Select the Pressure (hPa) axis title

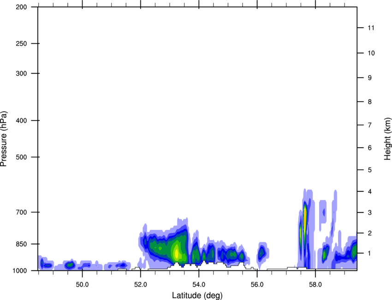click(4, 139)
